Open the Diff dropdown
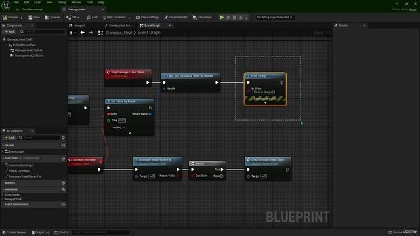Viewport: 420px width, 236px height. click(x=73, y=18)
